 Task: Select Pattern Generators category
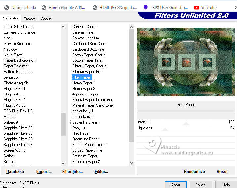click(18, 72)
